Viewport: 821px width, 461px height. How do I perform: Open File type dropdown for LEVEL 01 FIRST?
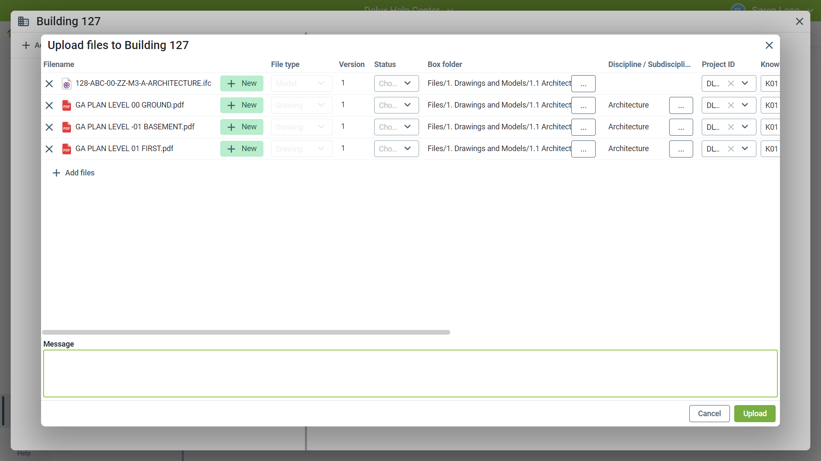301,149
